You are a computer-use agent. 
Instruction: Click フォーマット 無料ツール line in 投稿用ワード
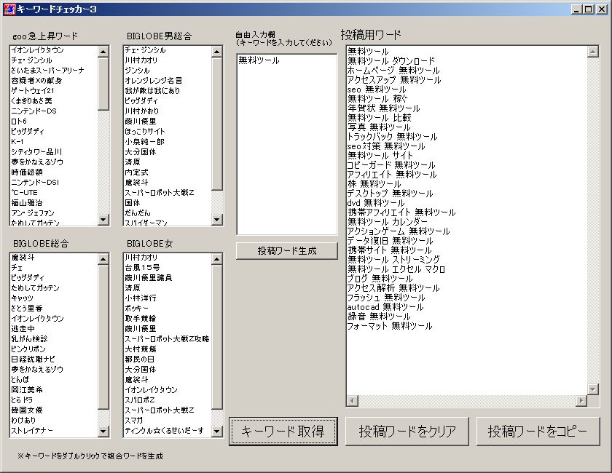pos(390,325)
